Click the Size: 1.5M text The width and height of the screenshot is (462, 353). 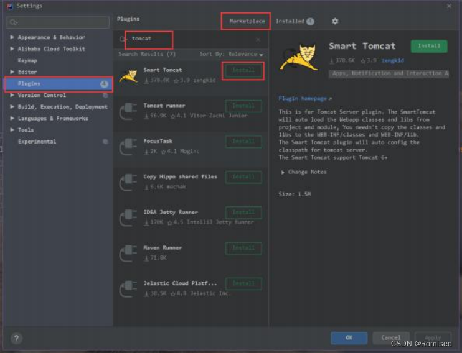pyautogui.click(x=295, y=194)
